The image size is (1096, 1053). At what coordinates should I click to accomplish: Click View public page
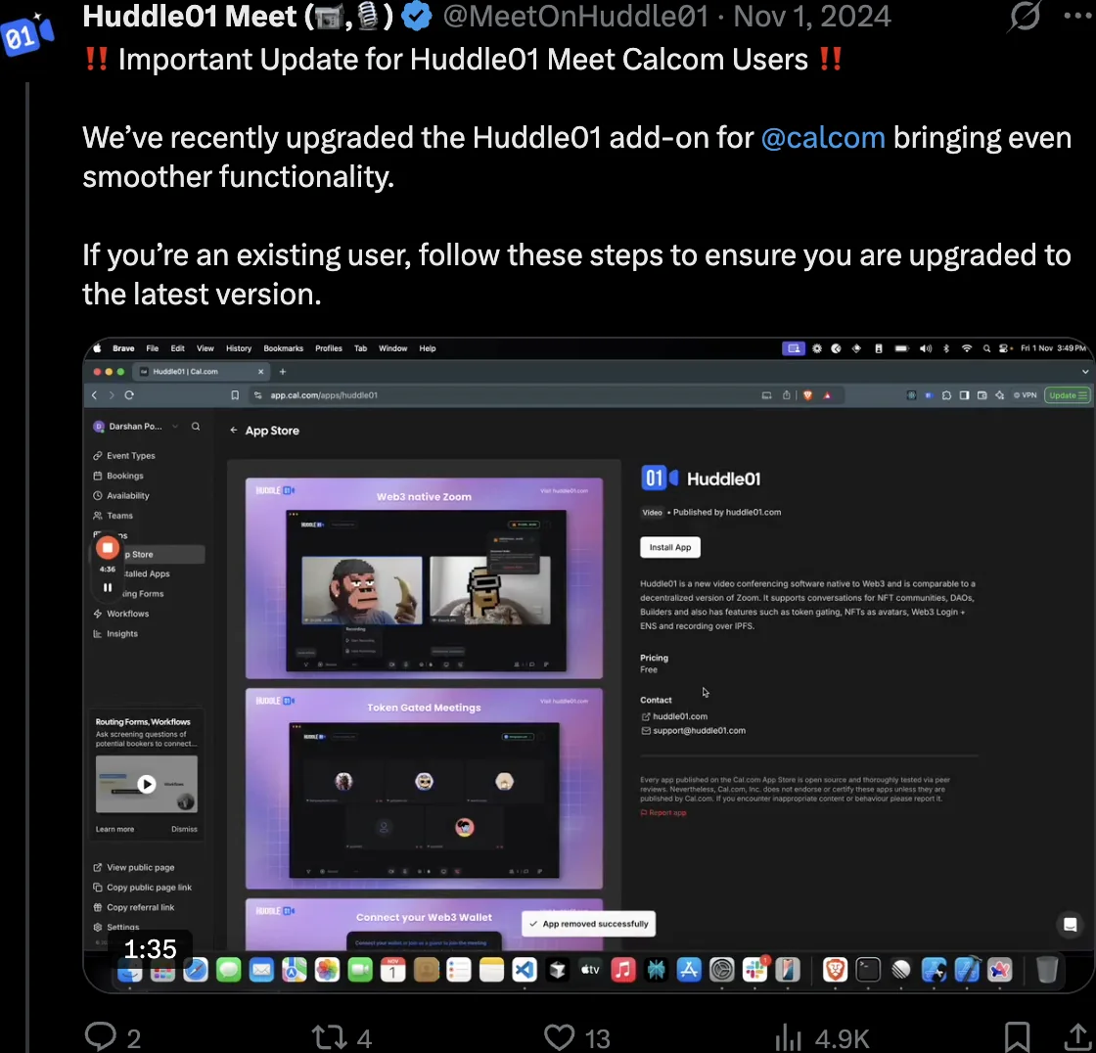tap(141, 867)
